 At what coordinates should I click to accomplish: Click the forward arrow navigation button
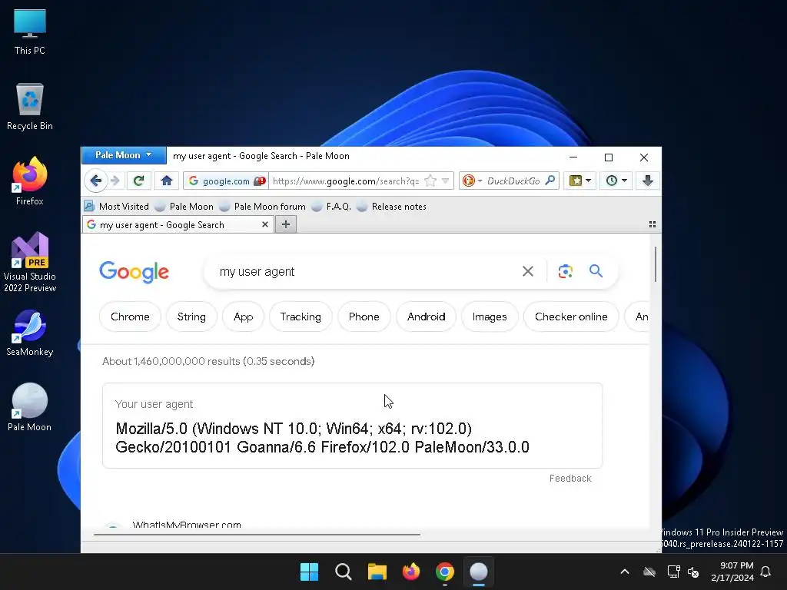click(115, 181)
